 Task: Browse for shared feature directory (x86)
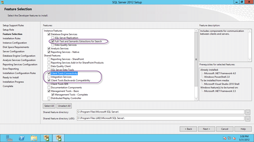click(x=248, y=119)
